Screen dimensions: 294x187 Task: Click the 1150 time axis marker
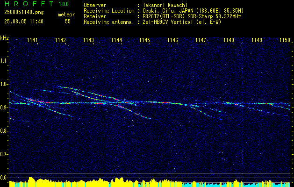click(285, 40)
